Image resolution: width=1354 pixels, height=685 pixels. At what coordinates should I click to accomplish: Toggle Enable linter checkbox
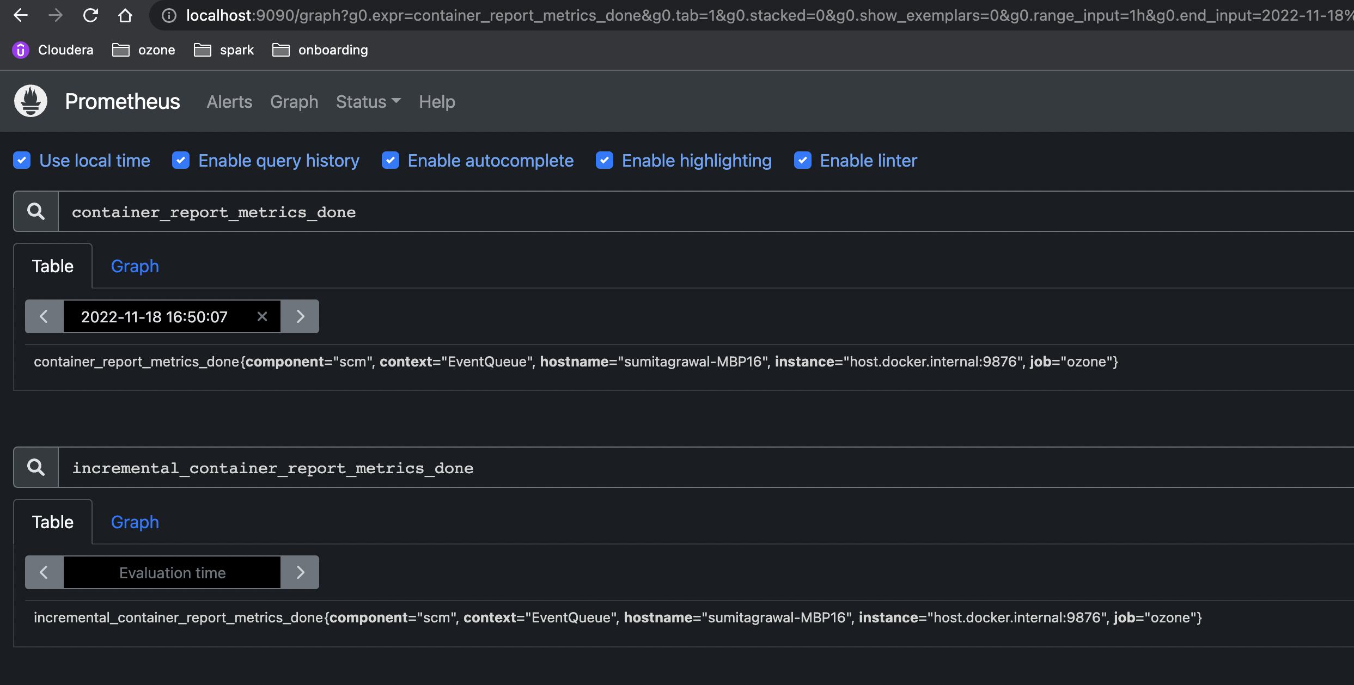click(803, 161)
